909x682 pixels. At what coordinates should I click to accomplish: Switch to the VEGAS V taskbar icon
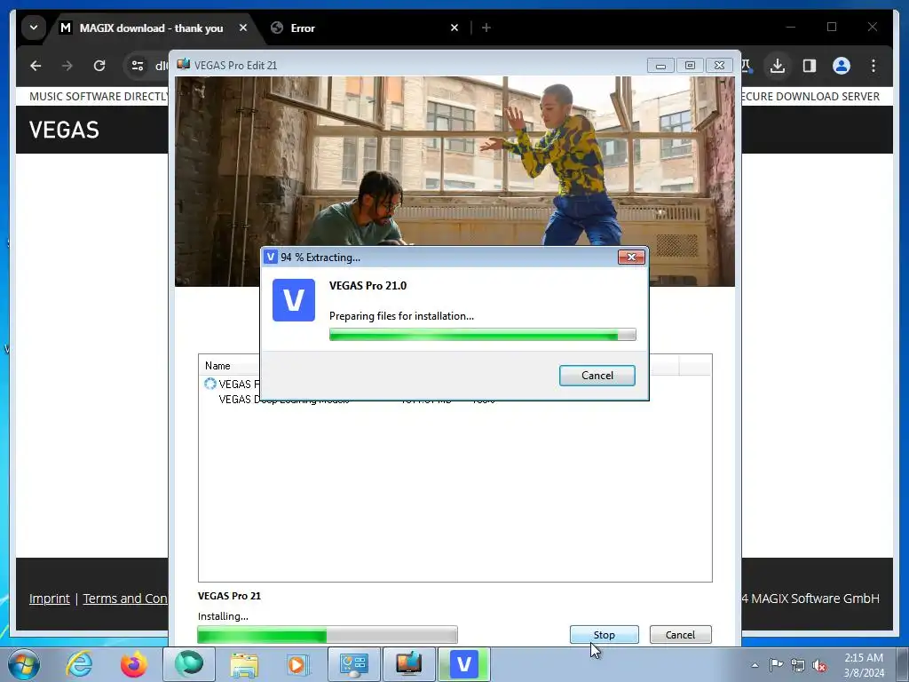click(x=463, y=664)
